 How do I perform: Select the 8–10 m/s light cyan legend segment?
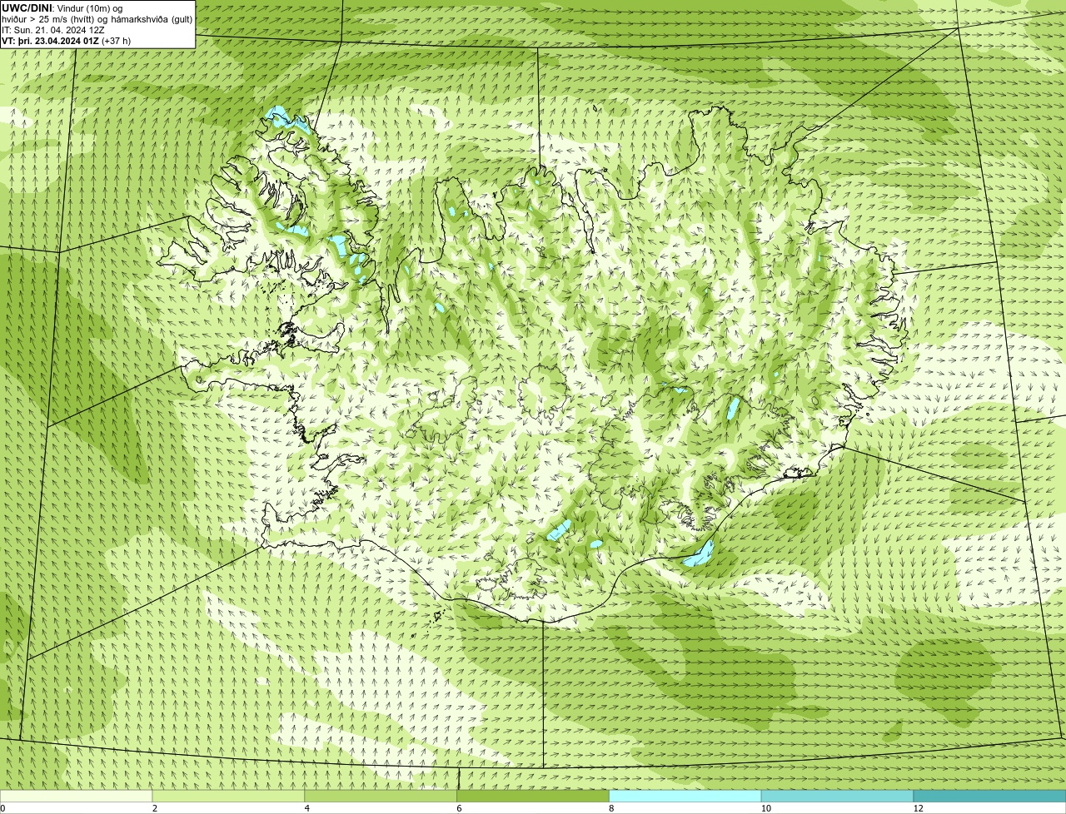[685, 796]
